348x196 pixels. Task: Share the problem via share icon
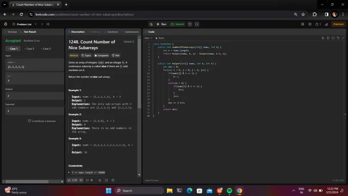point(106,180)
